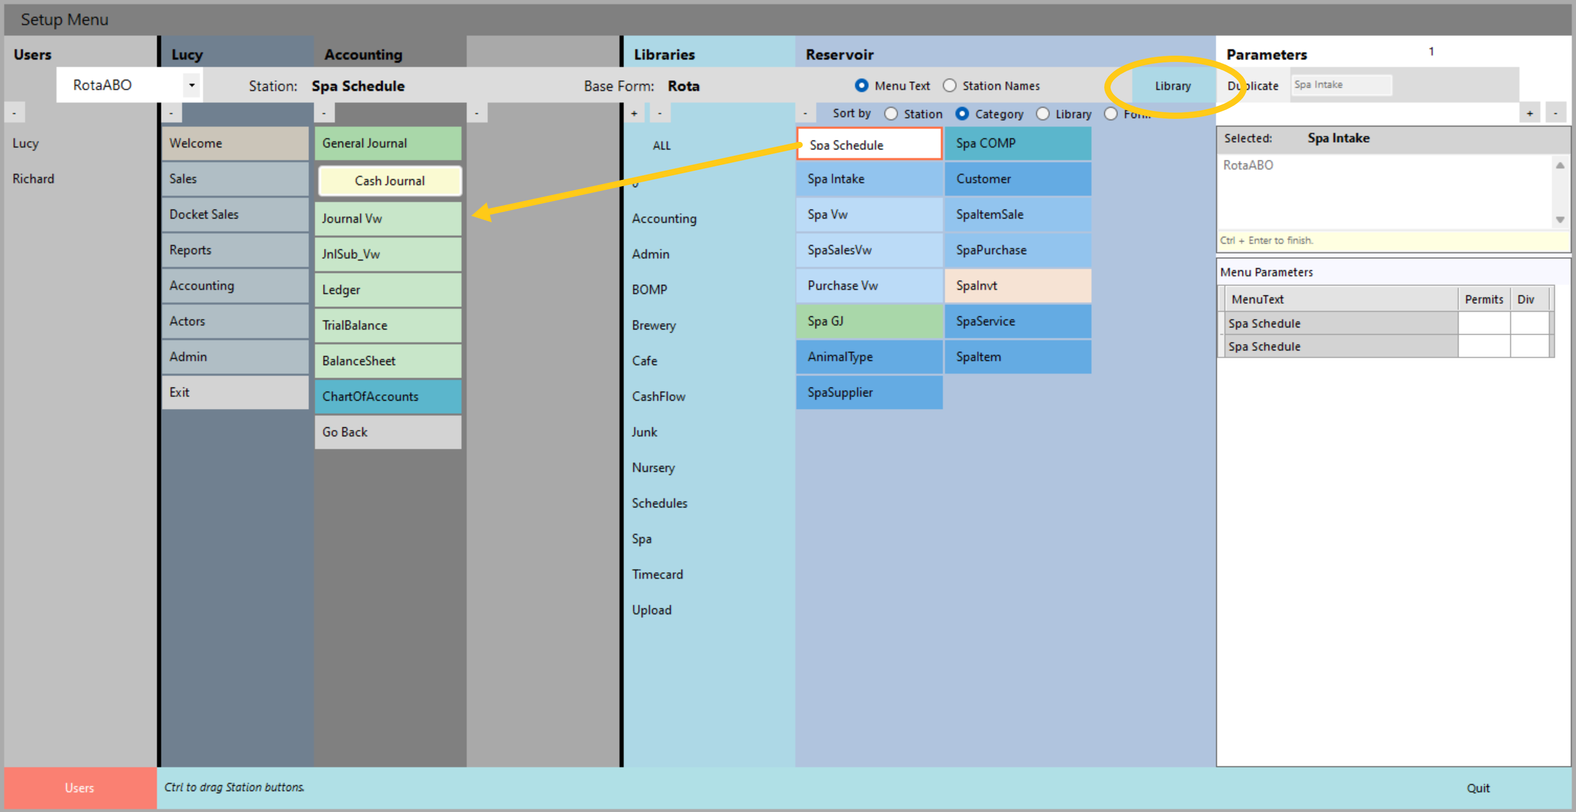
Task: Click the Remove (-) button in Libraries
Action: pos(658,113)
